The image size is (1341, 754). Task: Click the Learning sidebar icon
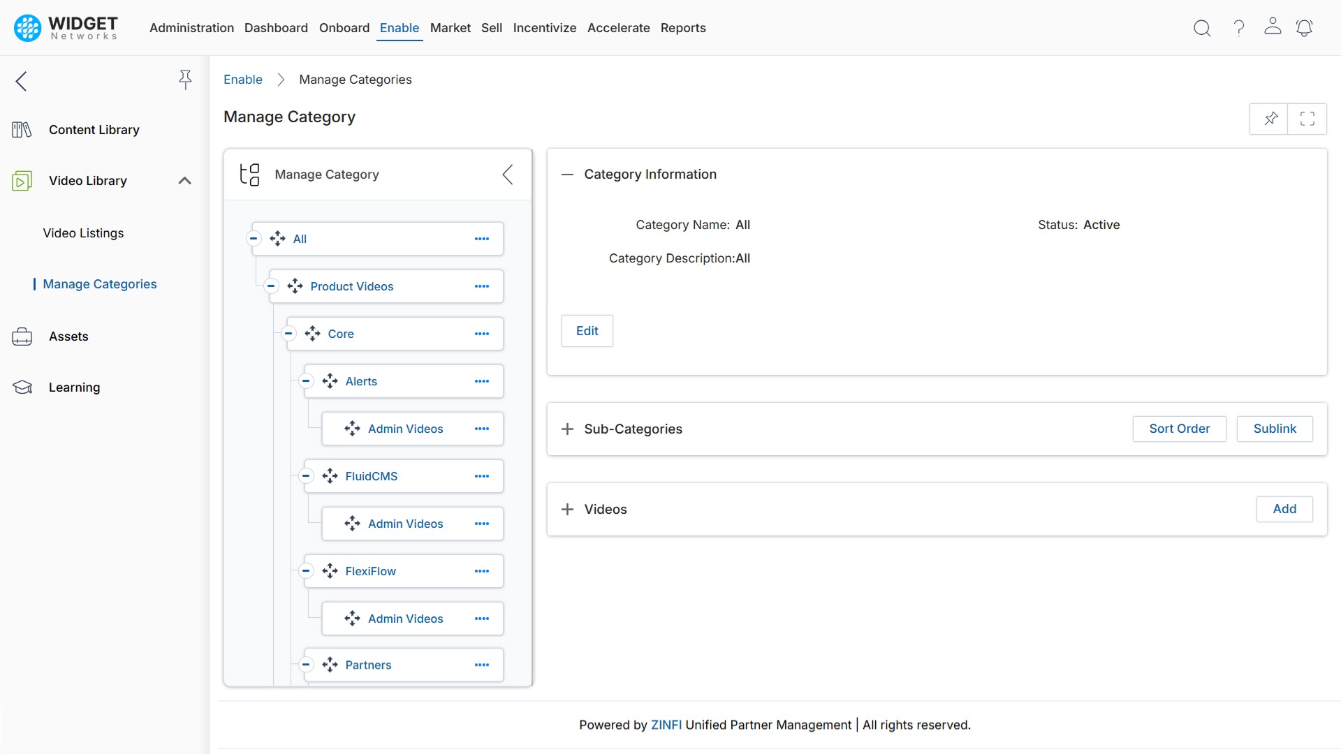pos(21,387)
